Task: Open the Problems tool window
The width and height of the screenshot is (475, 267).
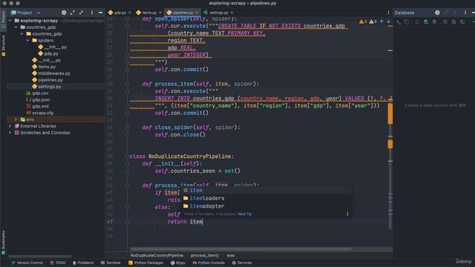Action: (82, 263)
